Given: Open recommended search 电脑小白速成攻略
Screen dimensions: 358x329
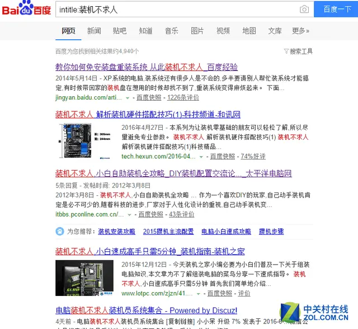Looking at the screenshot, I should 226,232.
